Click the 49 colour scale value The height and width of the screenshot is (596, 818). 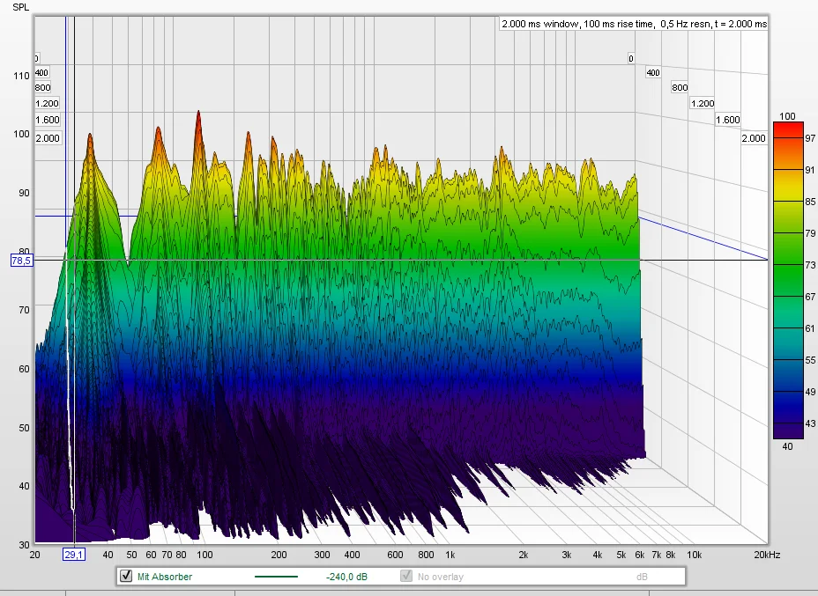pos(810,392)
